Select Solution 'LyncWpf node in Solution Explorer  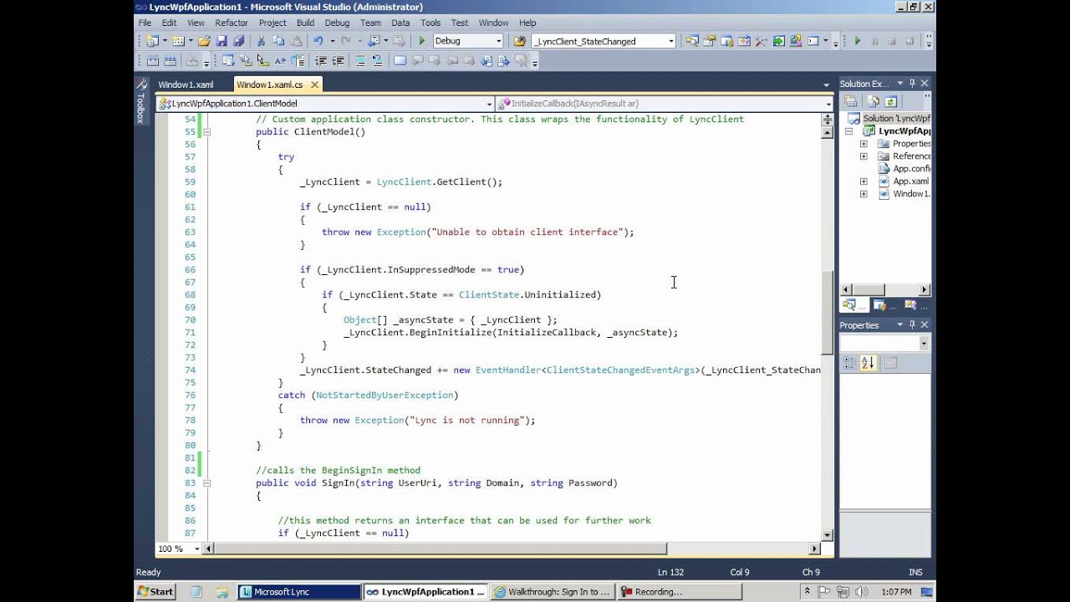click(x=896, y=119)
